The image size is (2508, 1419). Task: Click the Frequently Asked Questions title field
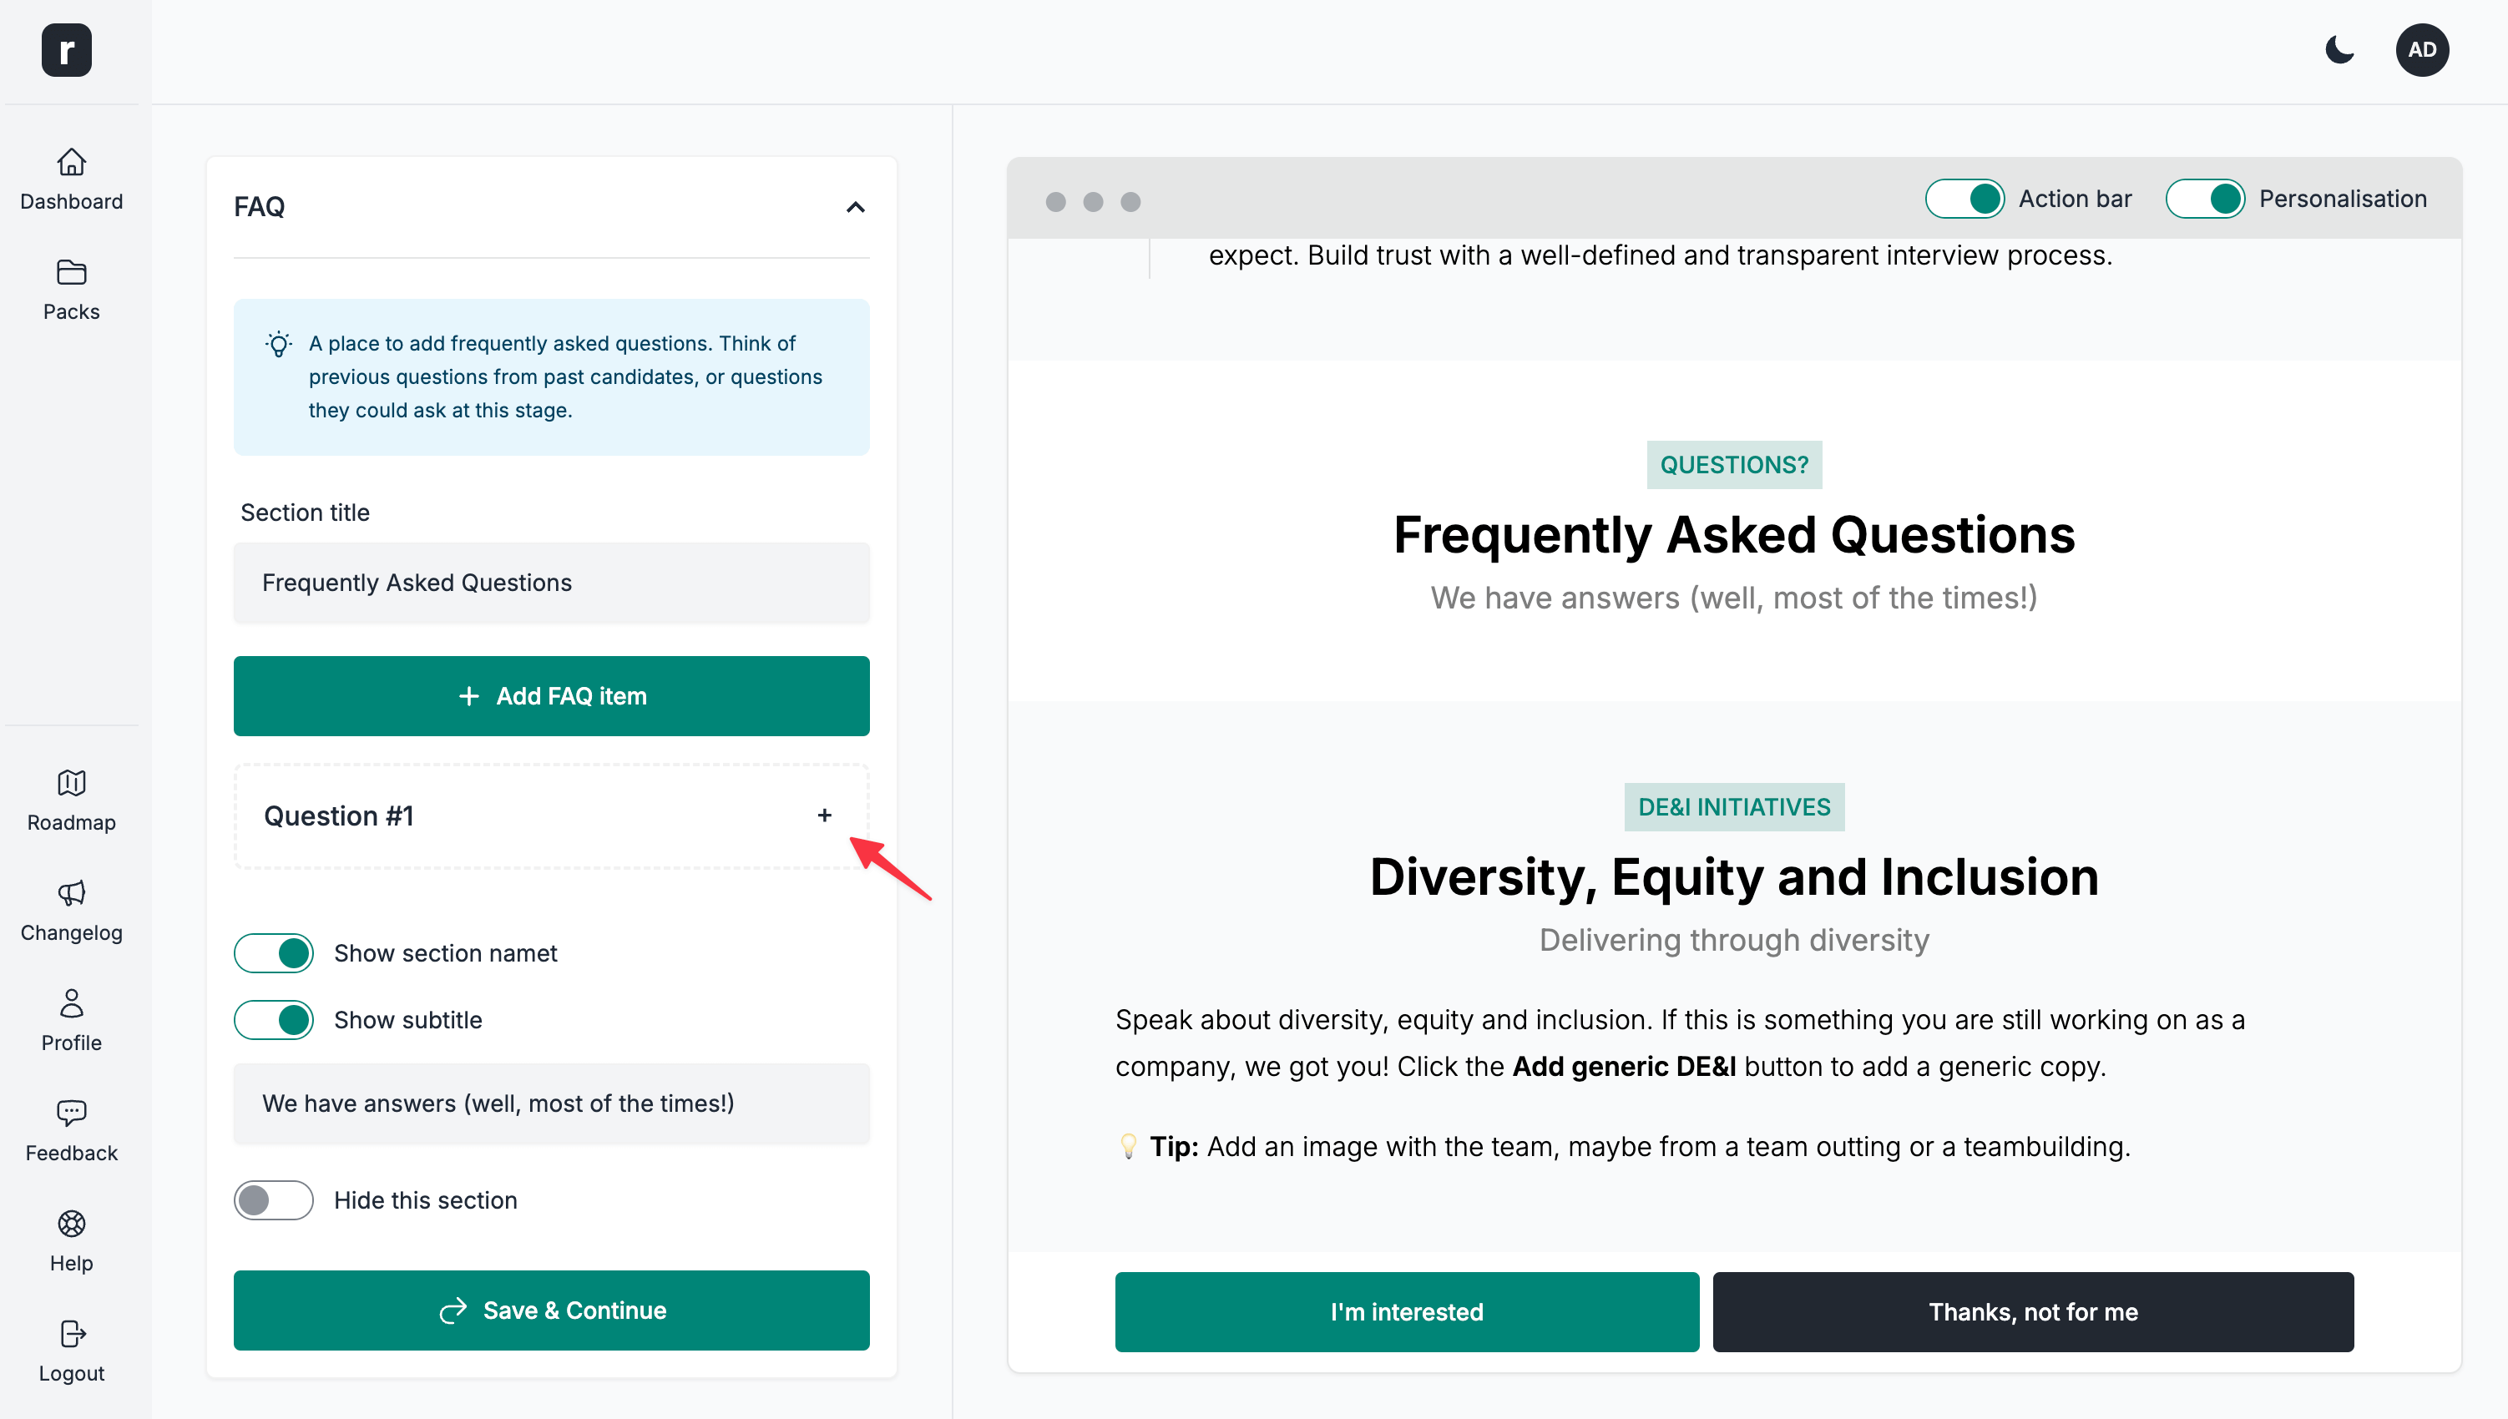(x=551, y=583)
